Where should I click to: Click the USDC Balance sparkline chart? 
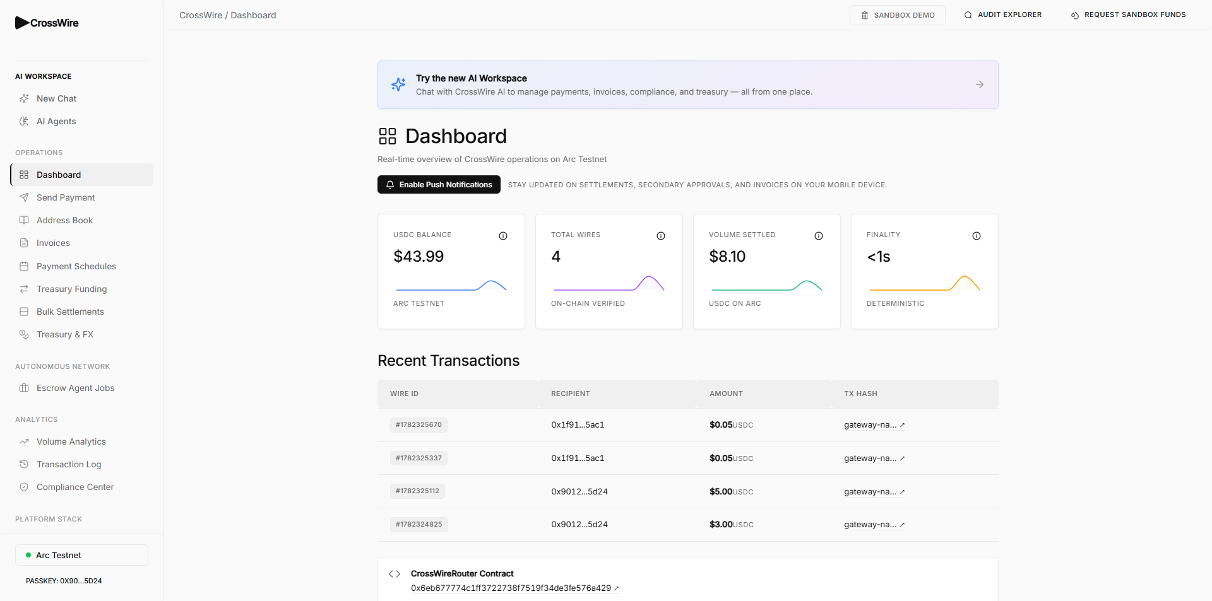pos(451,285)
